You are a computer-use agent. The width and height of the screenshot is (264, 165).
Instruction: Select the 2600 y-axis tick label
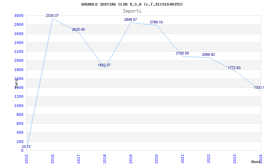pyautogui.click(x=19, y=34)
